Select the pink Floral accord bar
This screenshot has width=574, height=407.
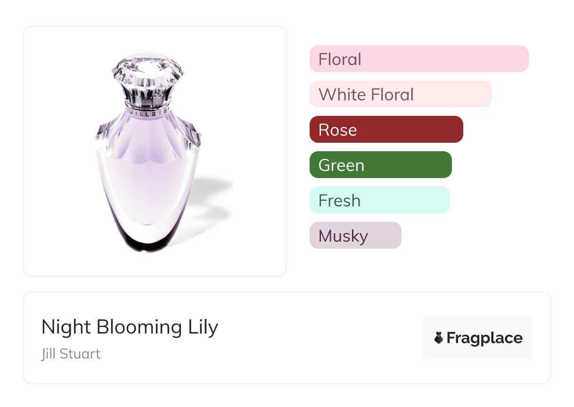tap(419, 59)
